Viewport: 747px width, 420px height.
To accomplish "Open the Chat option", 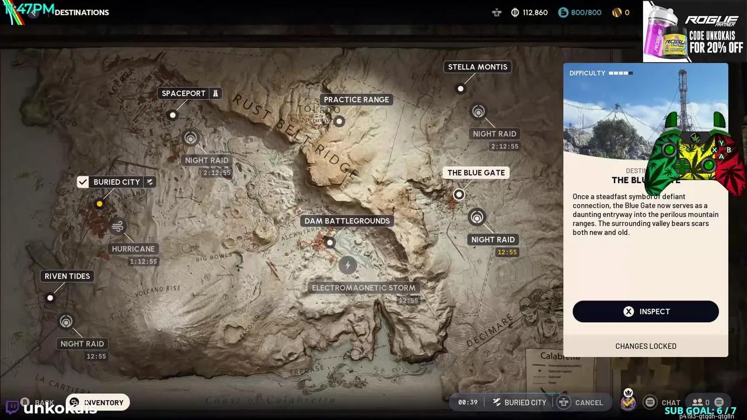I will [671, 402].
